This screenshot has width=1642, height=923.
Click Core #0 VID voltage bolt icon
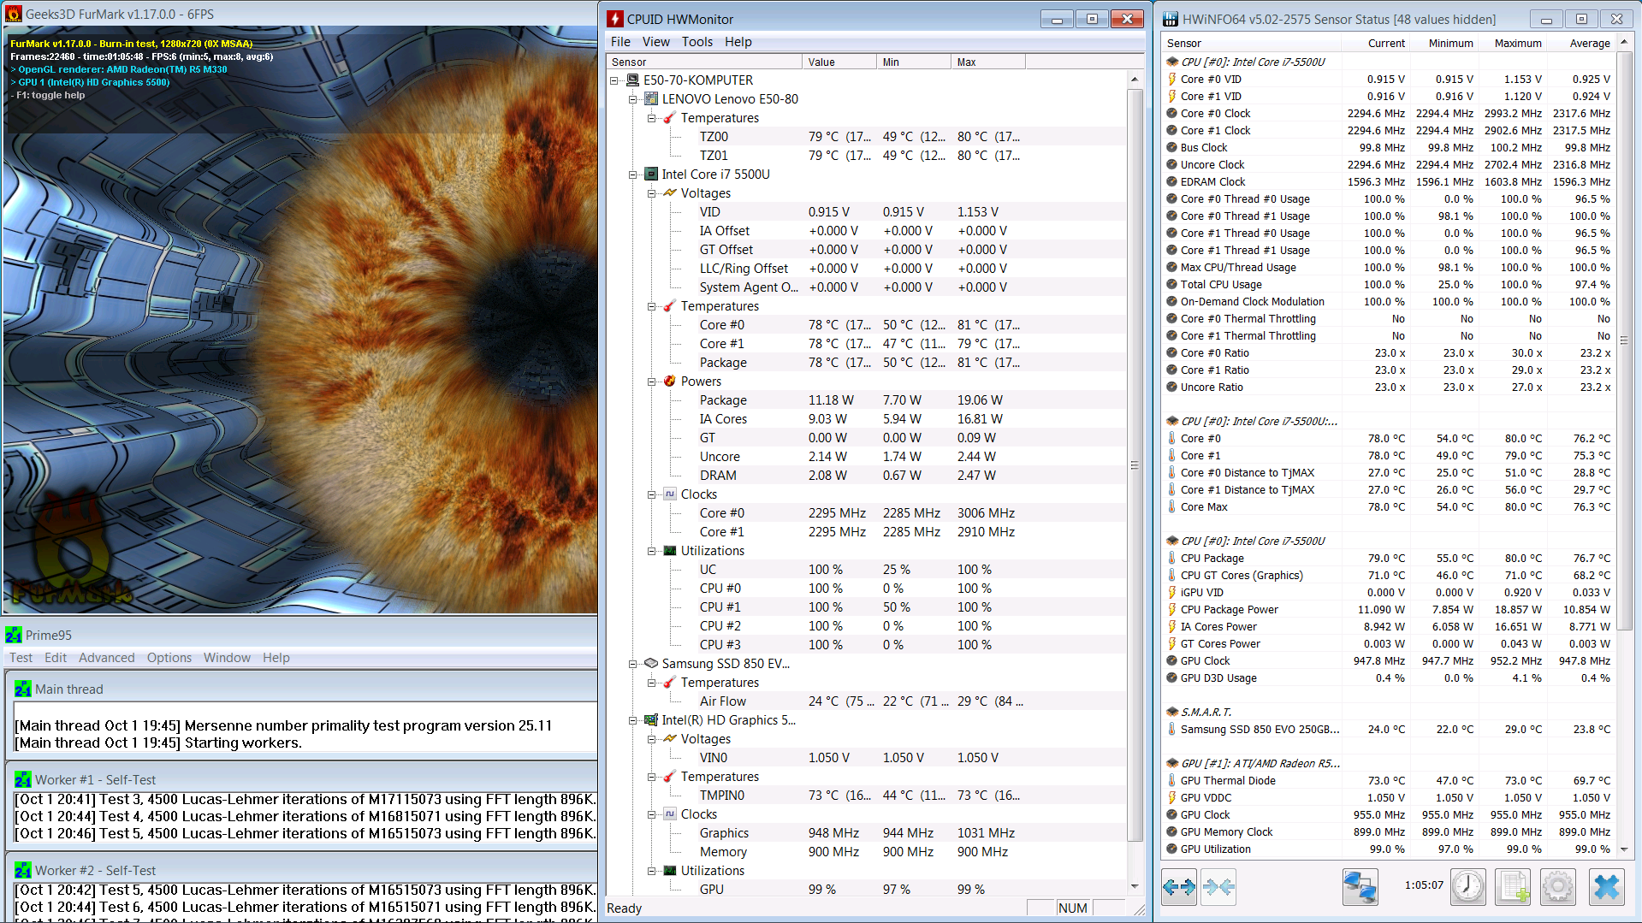(1172, 79)
